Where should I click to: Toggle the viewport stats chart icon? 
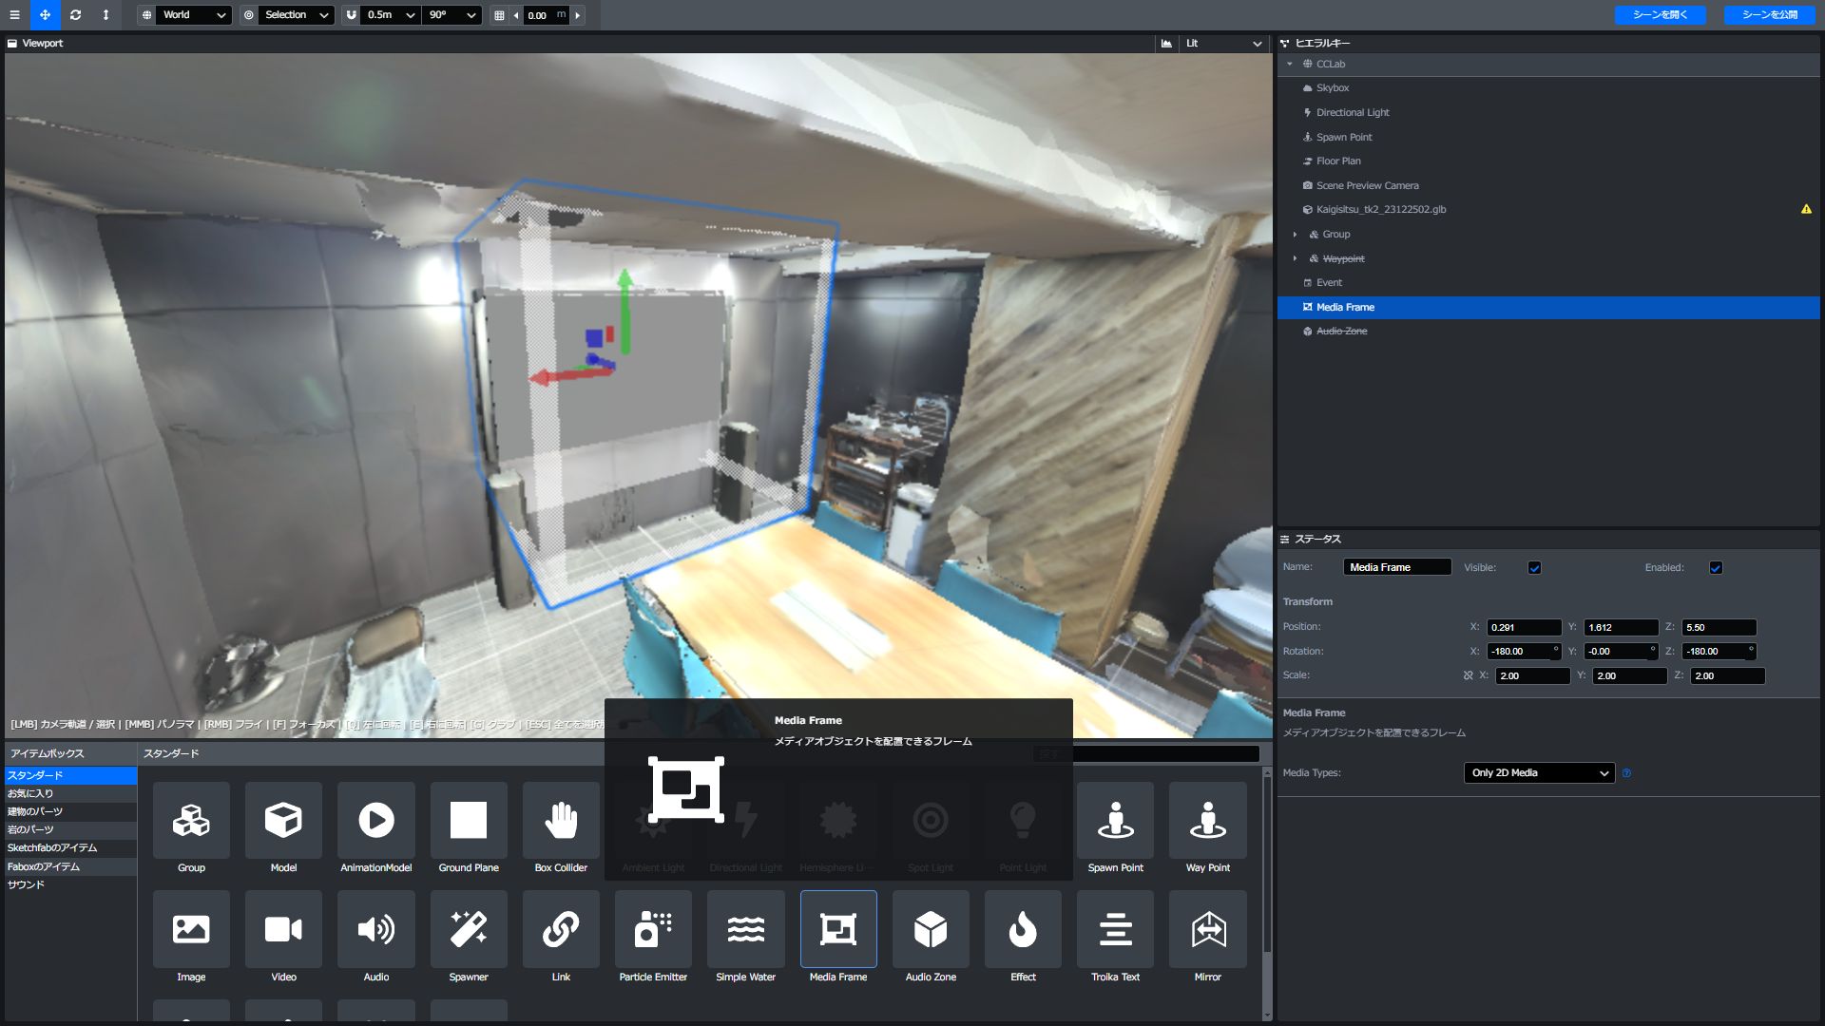click(x=1166, y=43)
